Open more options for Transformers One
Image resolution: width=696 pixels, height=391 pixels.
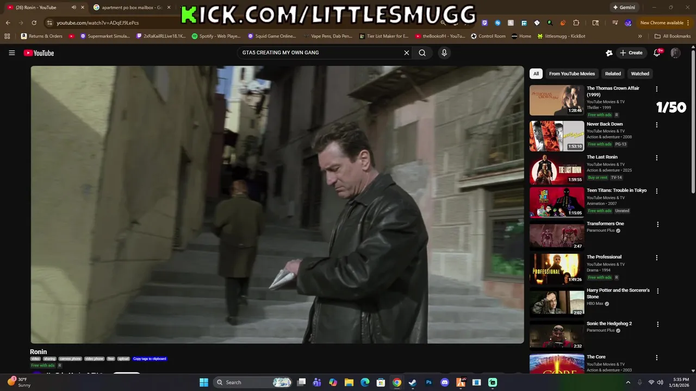coord(657,224)
